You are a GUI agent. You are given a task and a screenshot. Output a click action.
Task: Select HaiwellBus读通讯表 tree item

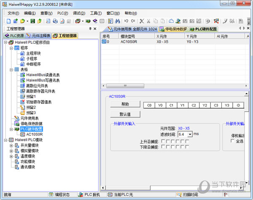click(43, 75)
